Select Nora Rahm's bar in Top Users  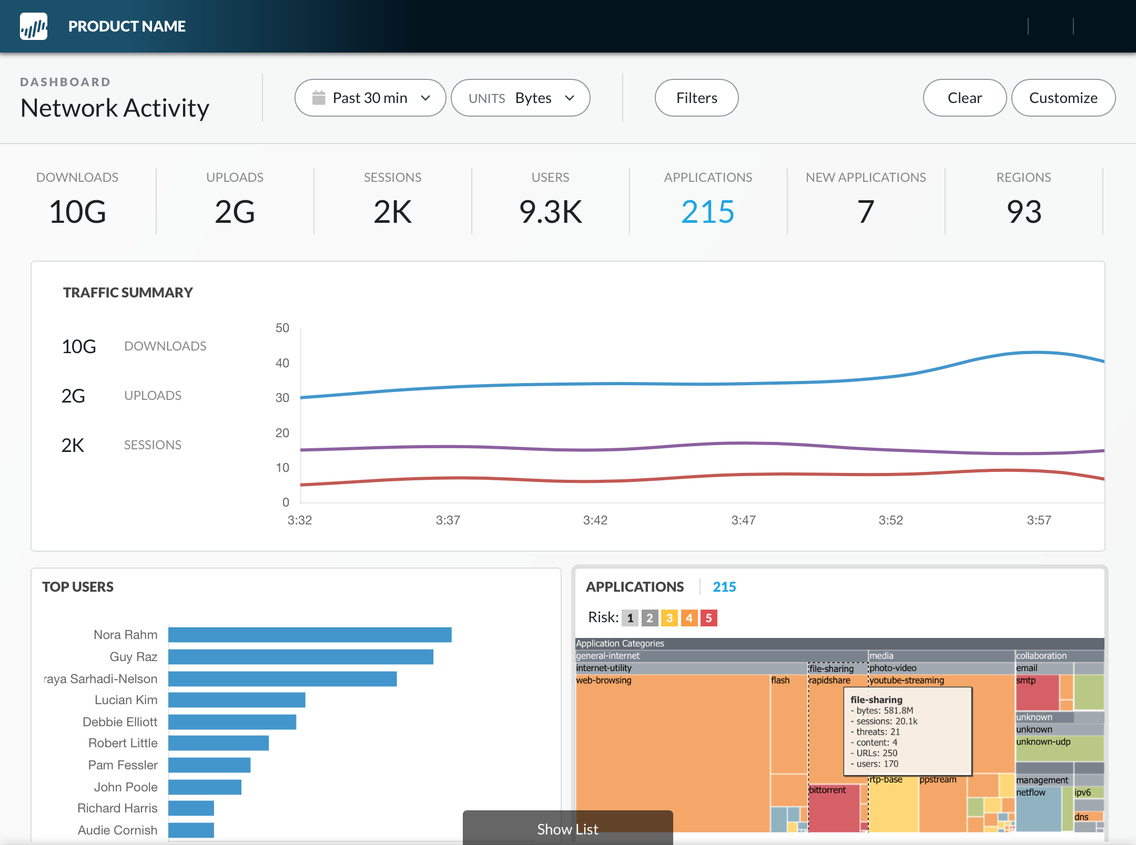tap(310, 635)
